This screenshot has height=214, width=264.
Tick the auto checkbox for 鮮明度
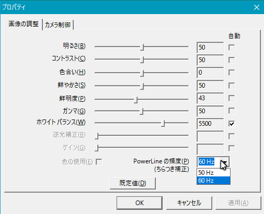pos(232,98)
